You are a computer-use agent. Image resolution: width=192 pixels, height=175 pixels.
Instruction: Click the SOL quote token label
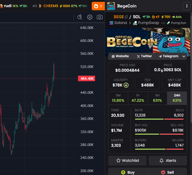click(137, 17)
